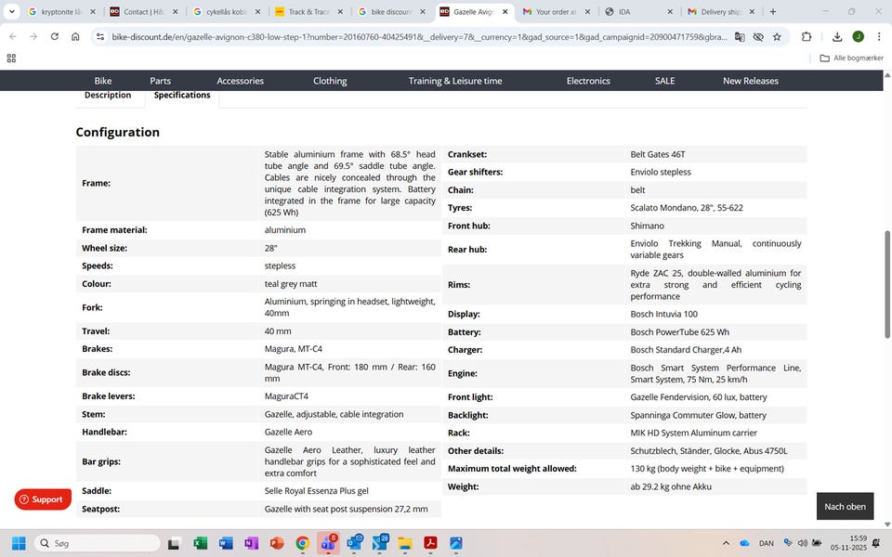The height and width of the screenshot is (557, 892).
Task: Show hidden system tray icons
Action: (726, 543)
